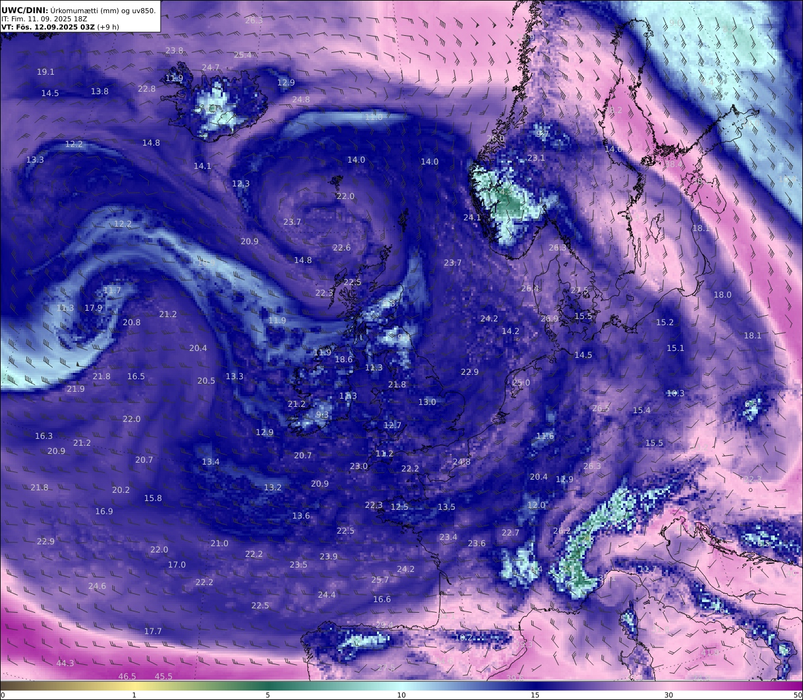Click the map value 18.6
The height and width of the screenshot is (700, 803).
click(x=343, y=360)
